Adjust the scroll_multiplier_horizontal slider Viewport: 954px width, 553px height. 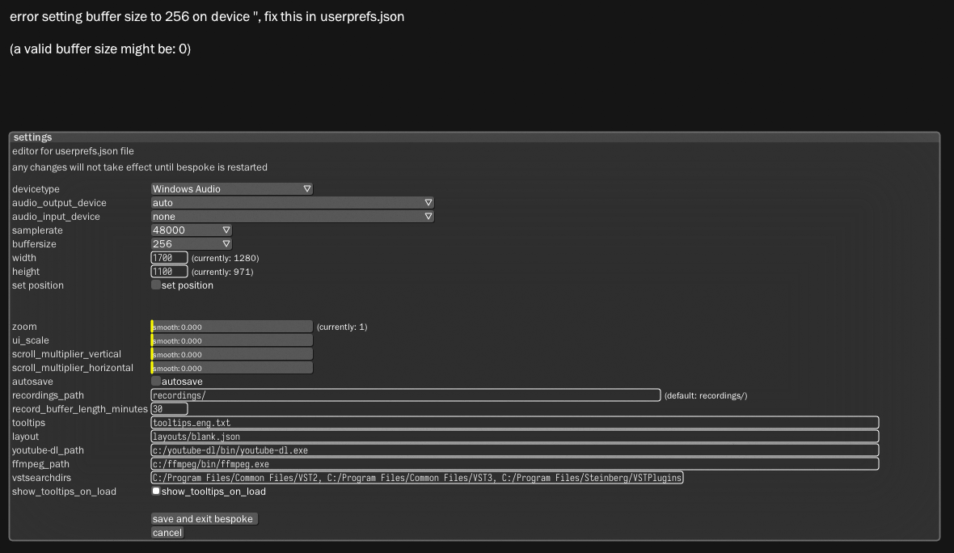click(x=232, y=367)
